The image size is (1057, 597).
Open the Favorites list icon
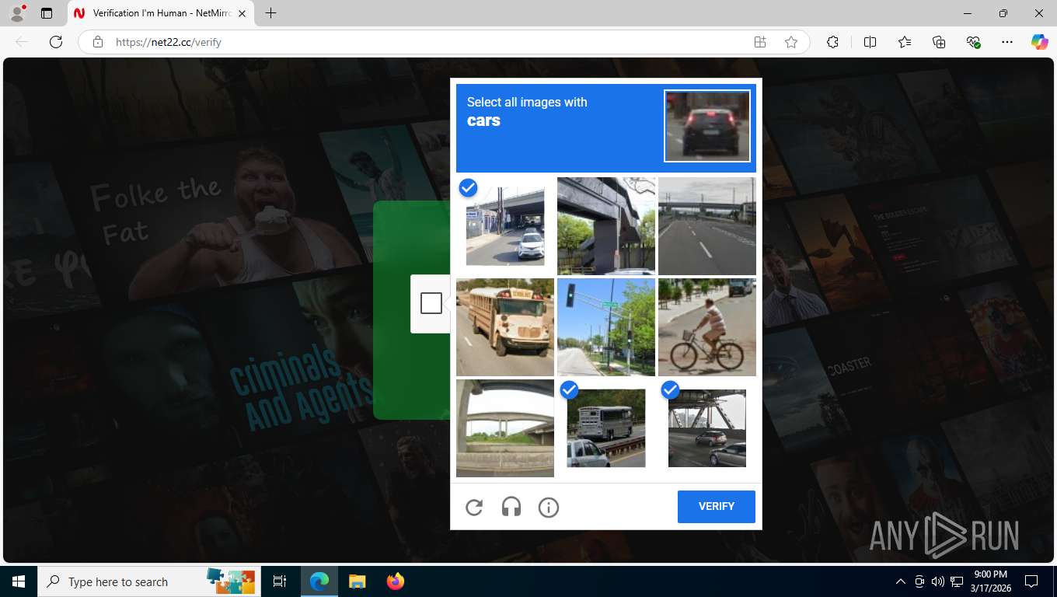pyautogui.click(x=905, y=42)
